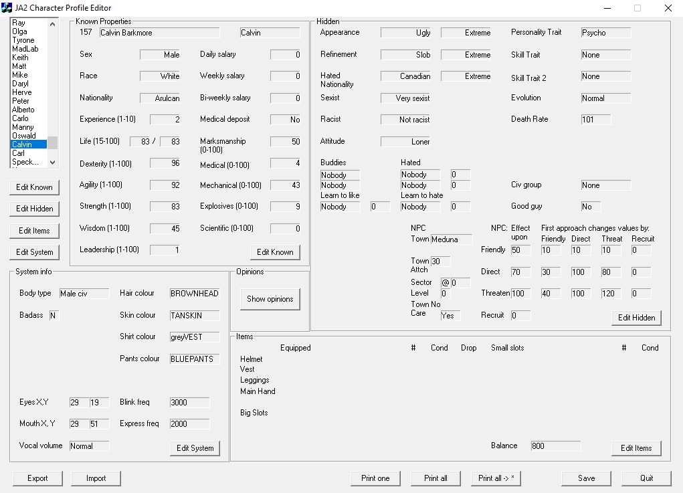
Task: Select Keith in the character list
Action: [28, 58]
